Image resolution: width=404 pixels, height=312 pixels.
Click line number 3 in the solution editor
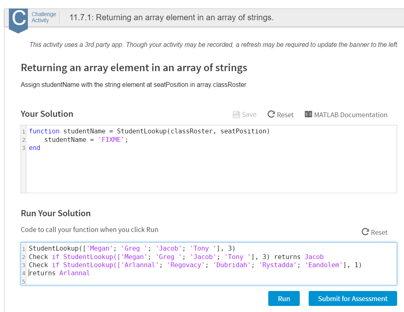tap(23, 148)
